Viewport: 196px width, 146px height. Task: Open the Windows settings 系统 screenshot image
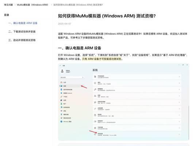[123, 102]
